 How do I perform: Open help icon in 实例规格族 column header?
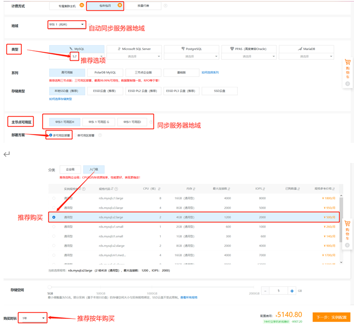84,189
